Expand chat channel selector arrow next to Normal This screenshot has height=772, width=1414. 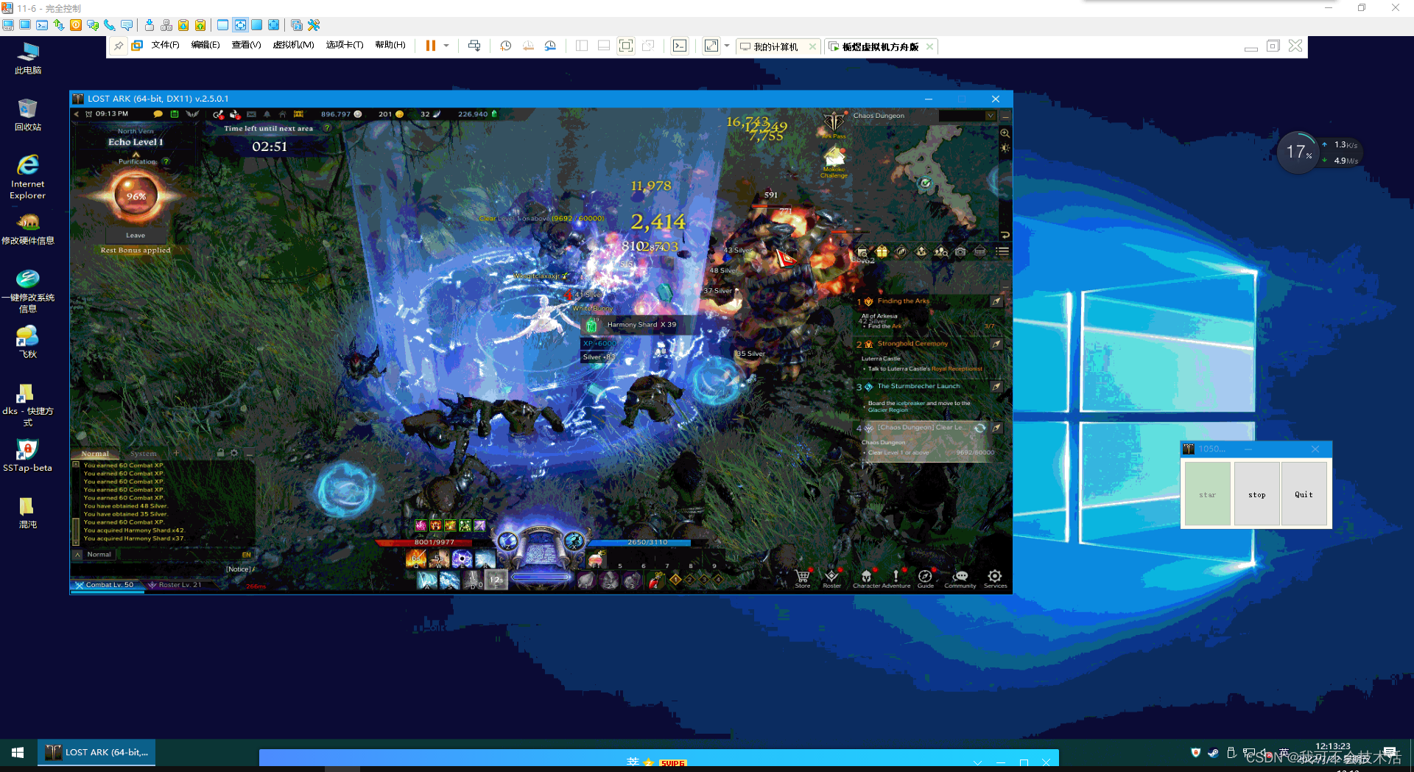click(x=77, y=555)
